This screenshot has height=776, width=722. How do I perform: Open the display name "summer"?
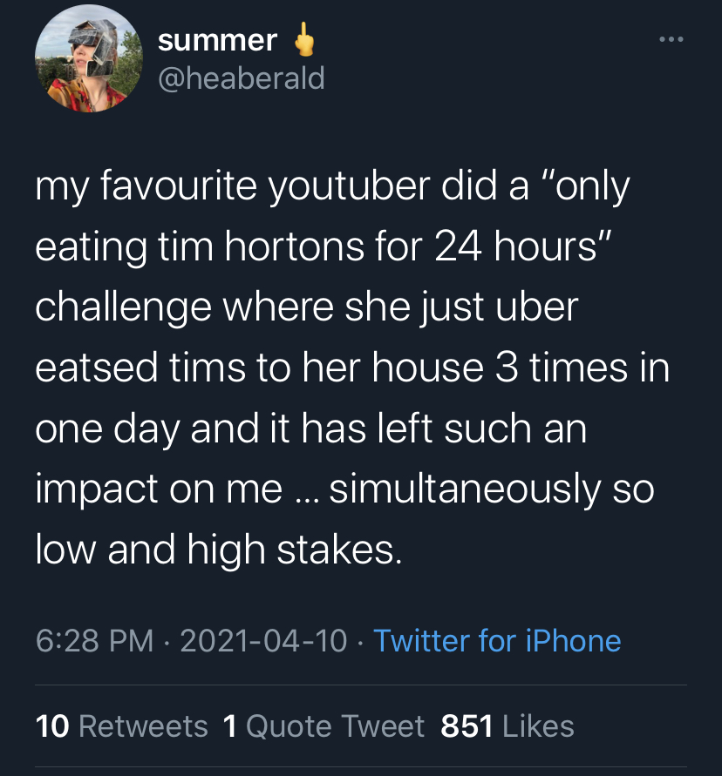pyautogui.click(x=217, y=40)
